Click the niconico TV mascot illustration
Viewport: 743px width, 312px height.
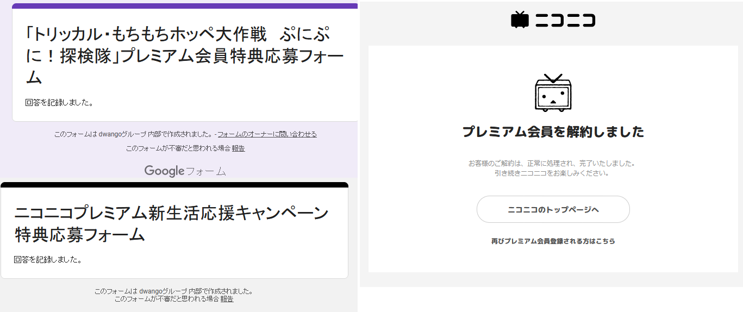[553, 93]
